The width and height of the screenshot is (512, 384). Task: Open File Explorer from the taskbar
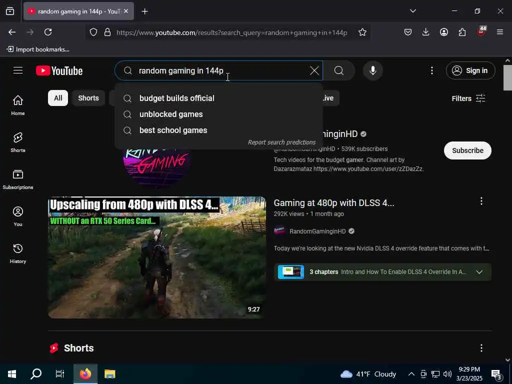tap(109, 374)
